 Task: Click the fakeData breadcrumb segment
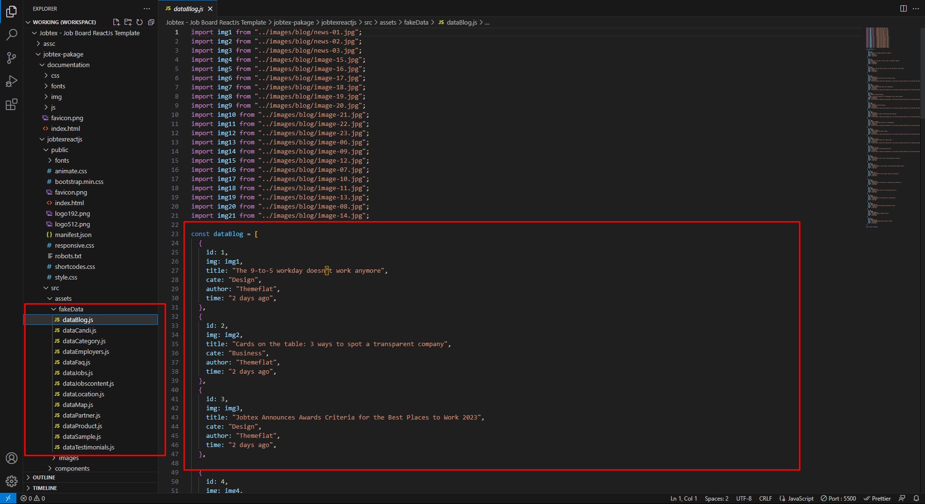(416, 22)
